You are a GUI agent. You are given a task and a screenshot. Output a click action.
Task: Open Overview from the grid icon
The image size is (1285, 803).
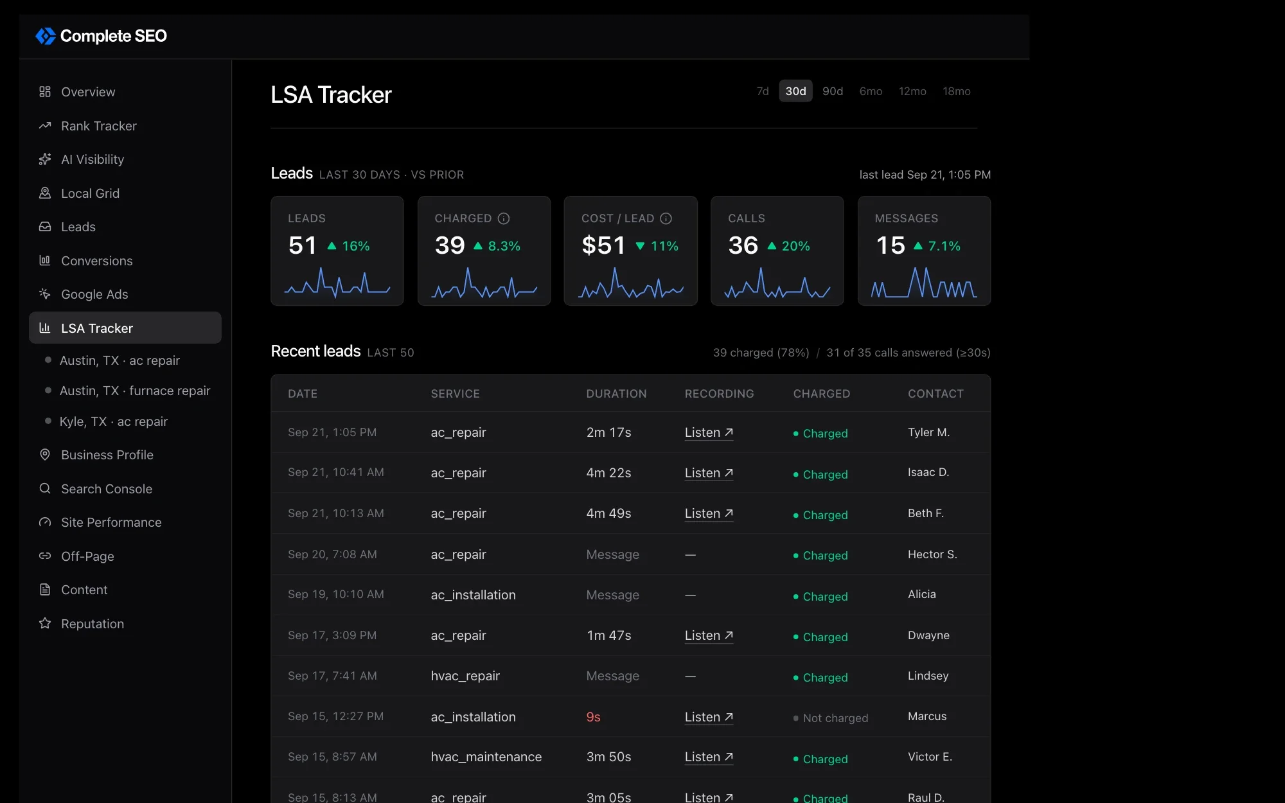click(45, 92)
